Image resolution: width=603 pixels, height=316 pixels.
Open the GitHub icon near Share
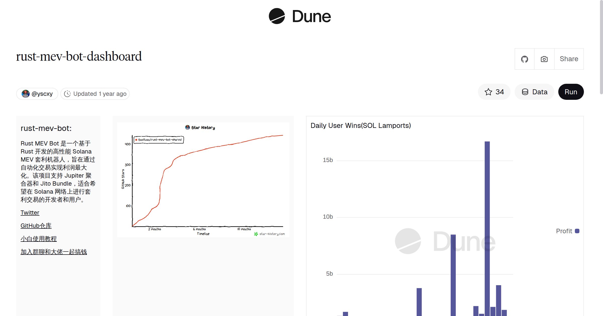pyautogui.click(x=524, y=59)
